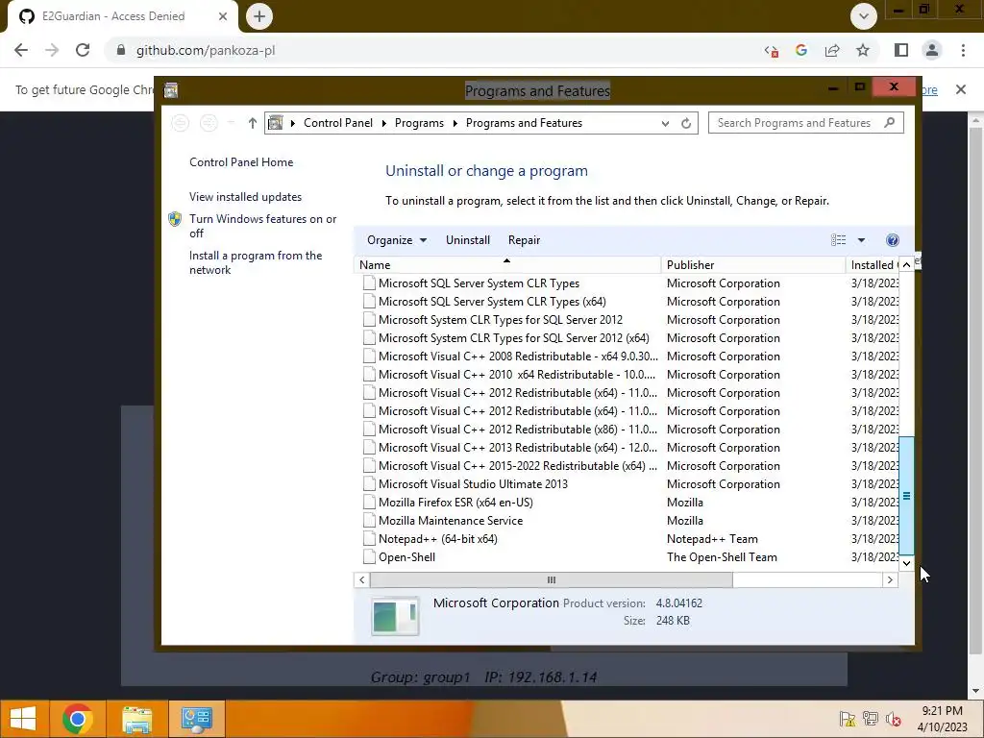Image resolution: width=984 pixels, height=738 pixels.
Task: Click the Chrome back arrow
Action: [21, 50]
